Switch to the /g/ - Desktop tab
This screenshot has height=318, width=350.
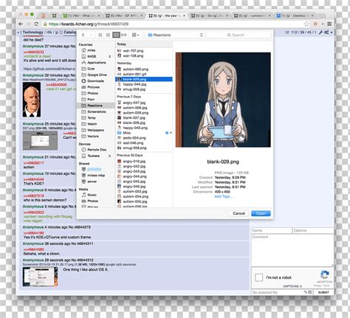pos(295,15)
